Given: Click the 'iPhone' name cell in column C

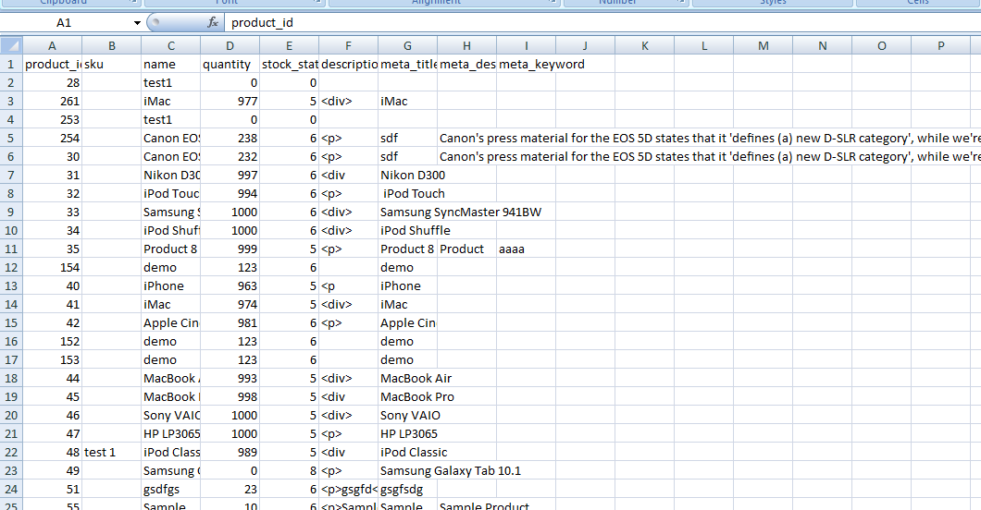Looking at the screenshot, I should coord(171,285).
